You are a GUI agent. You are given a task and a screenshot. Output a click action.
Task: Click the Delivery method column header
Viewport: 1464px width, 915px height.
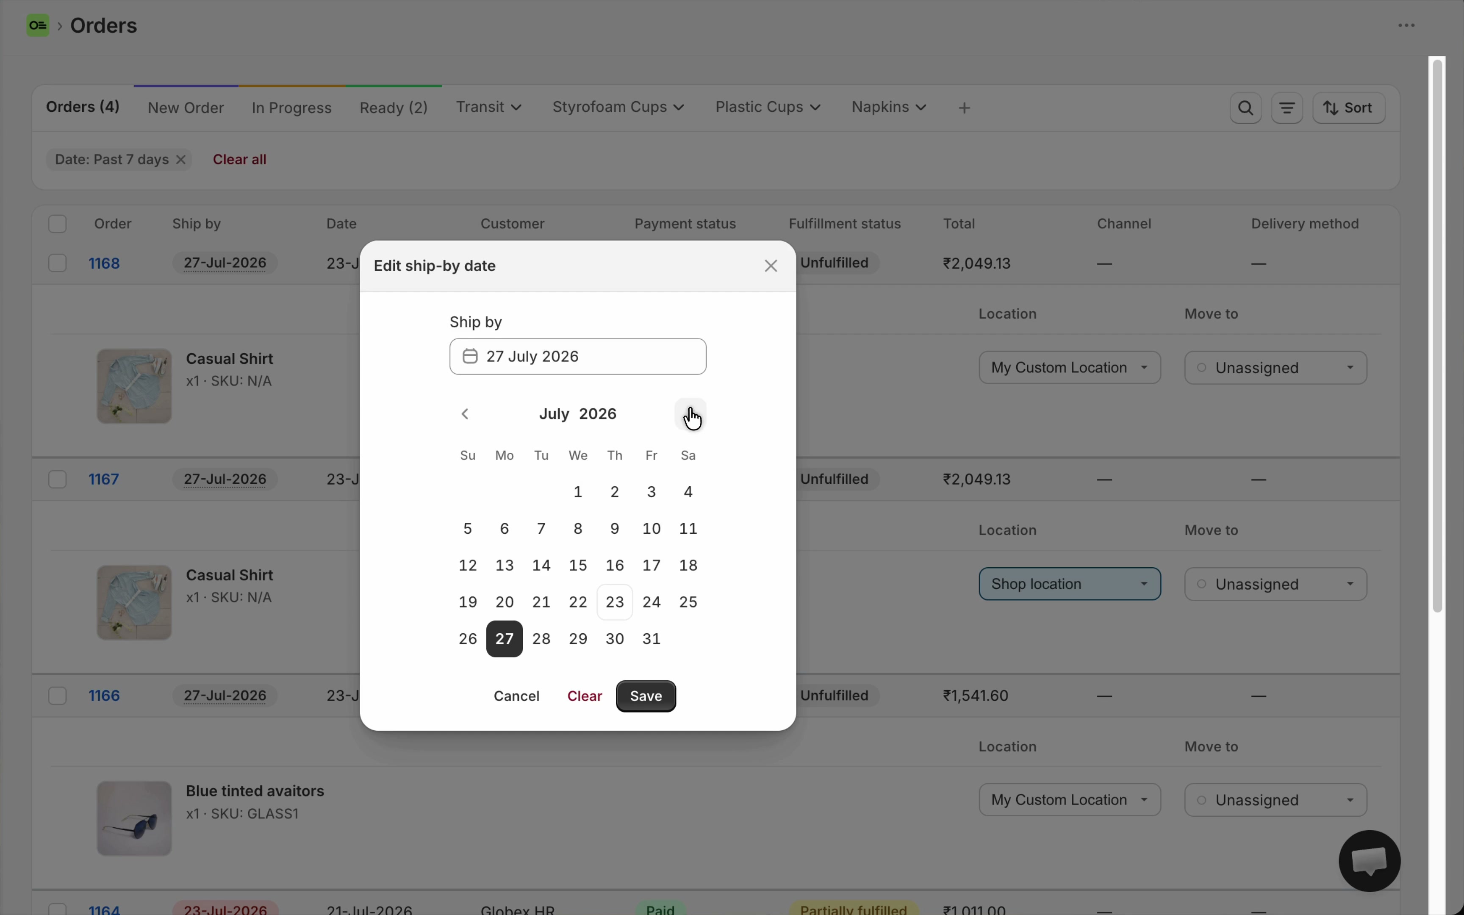click(x=1305, y=224)
